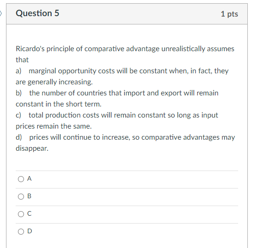Click the word disappear in option d

tap(32, 148)
